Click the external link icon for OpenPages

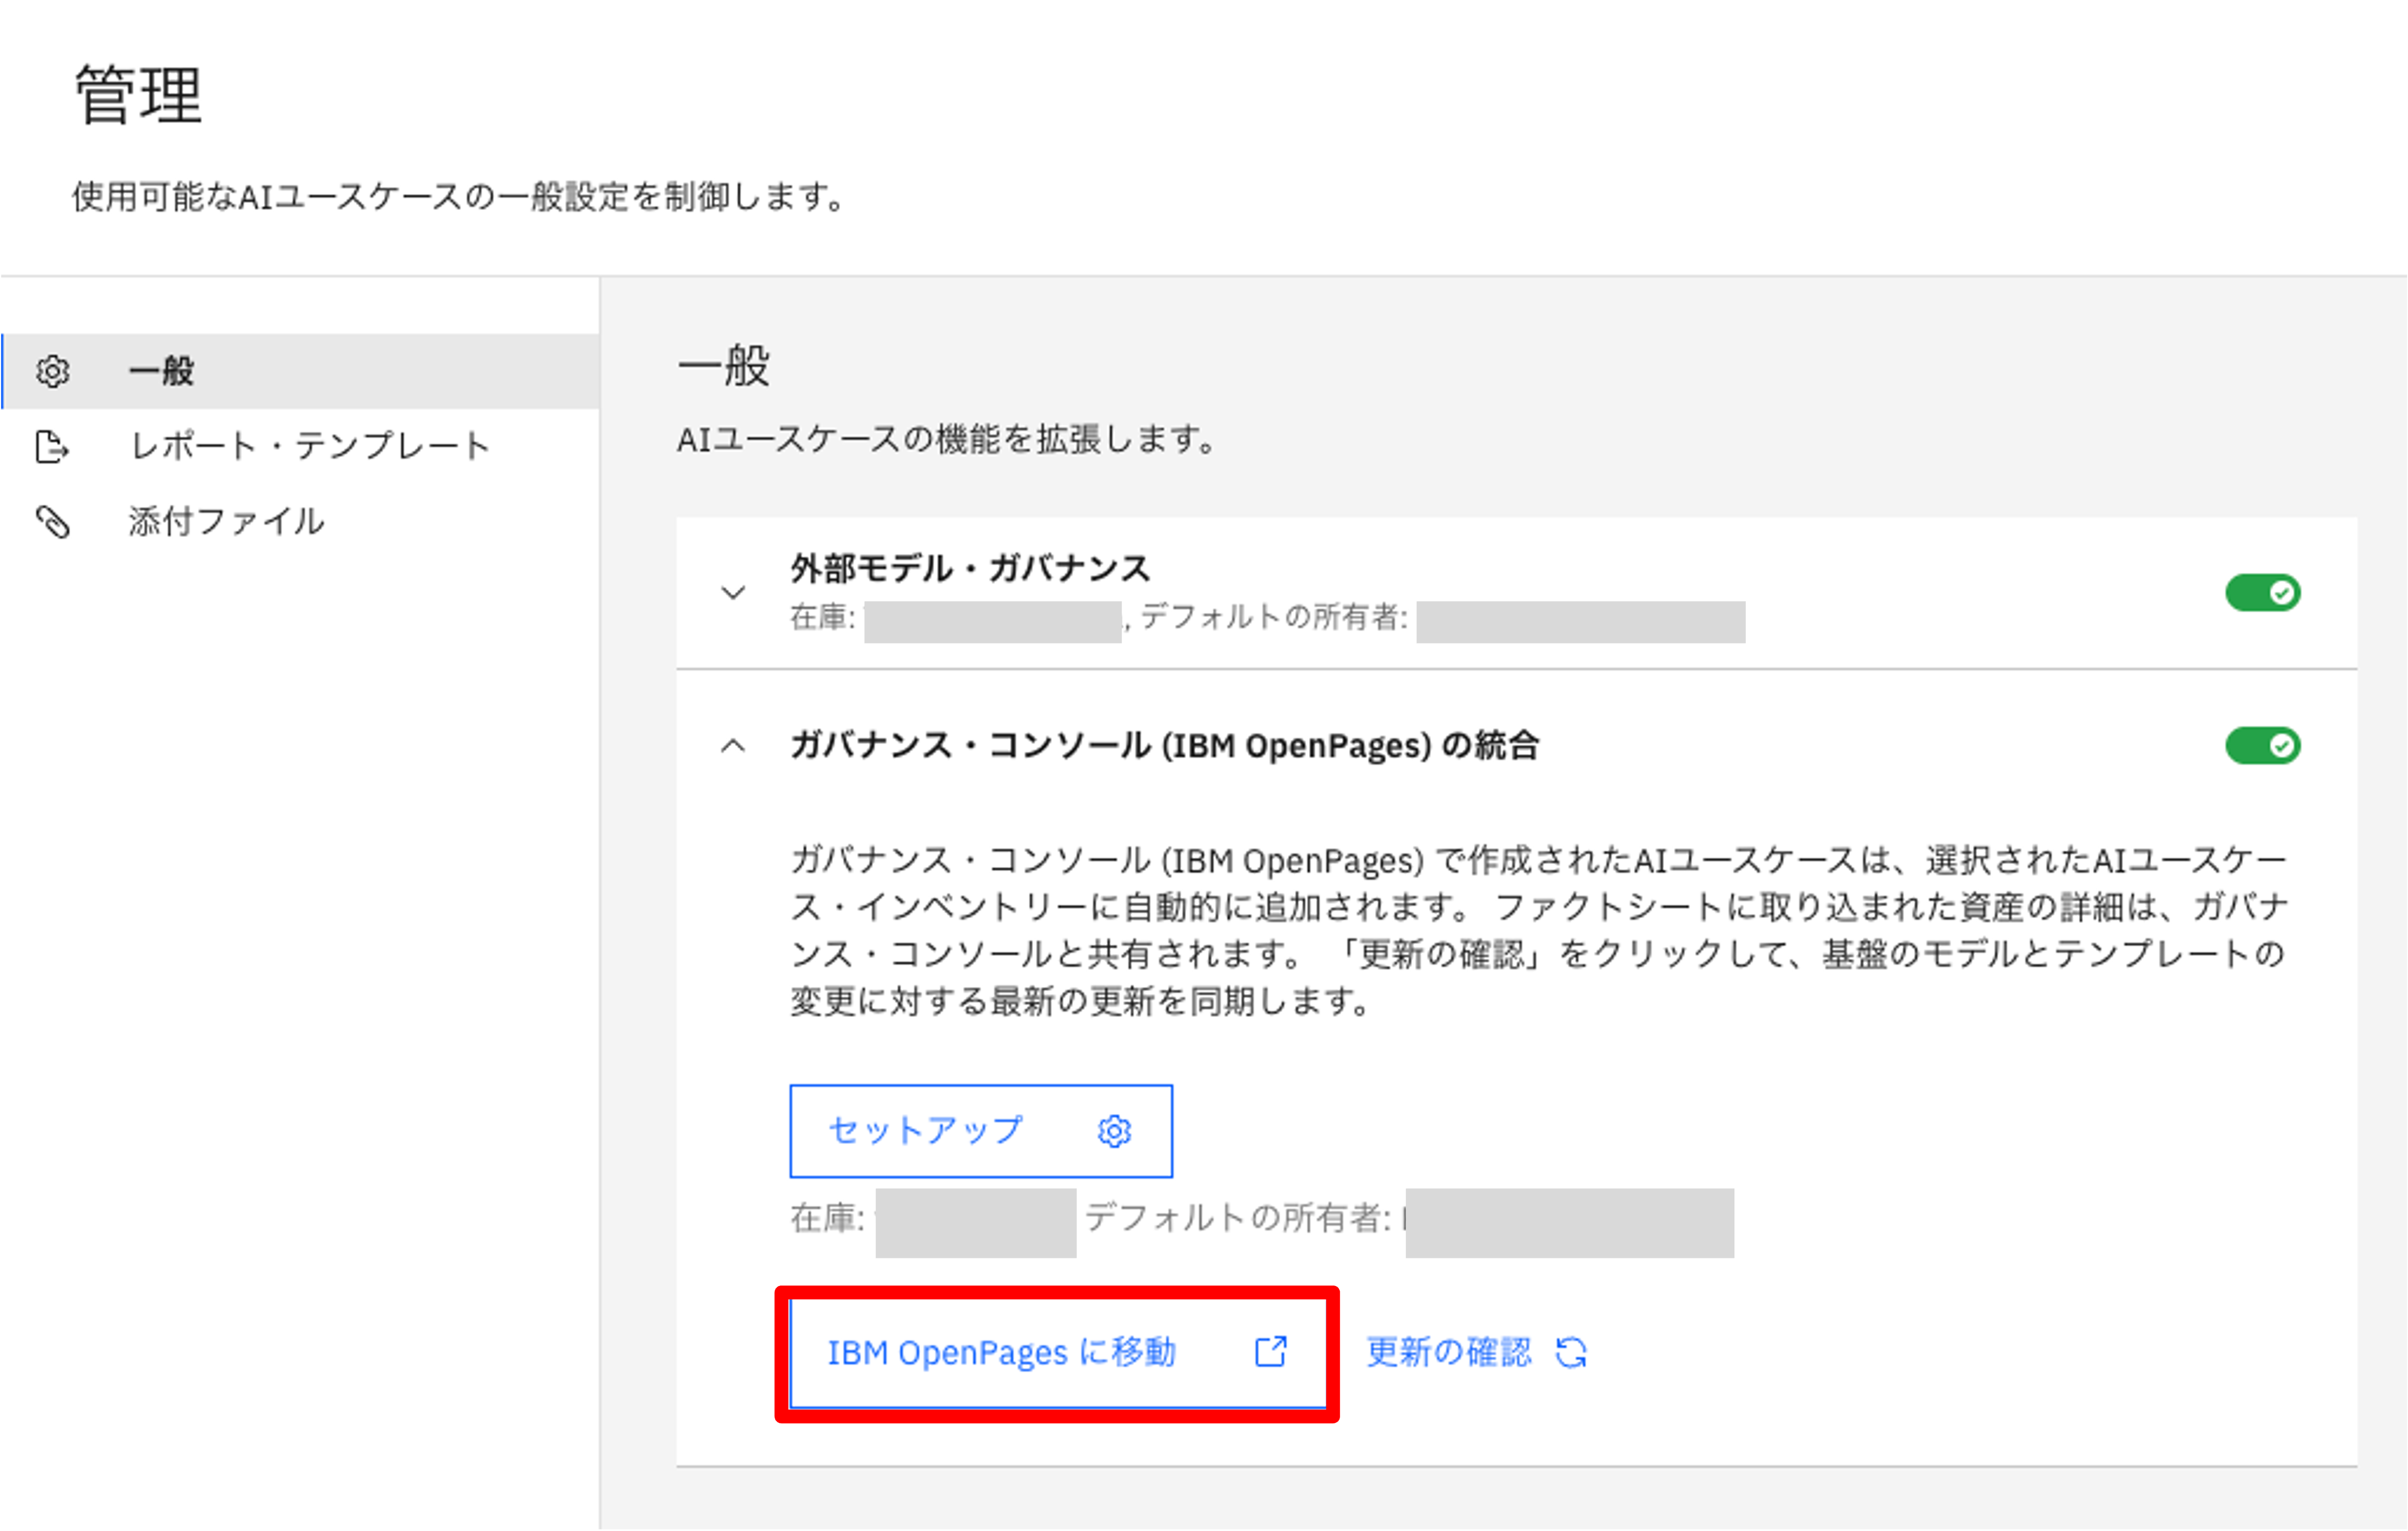tap(1271, 1352)
